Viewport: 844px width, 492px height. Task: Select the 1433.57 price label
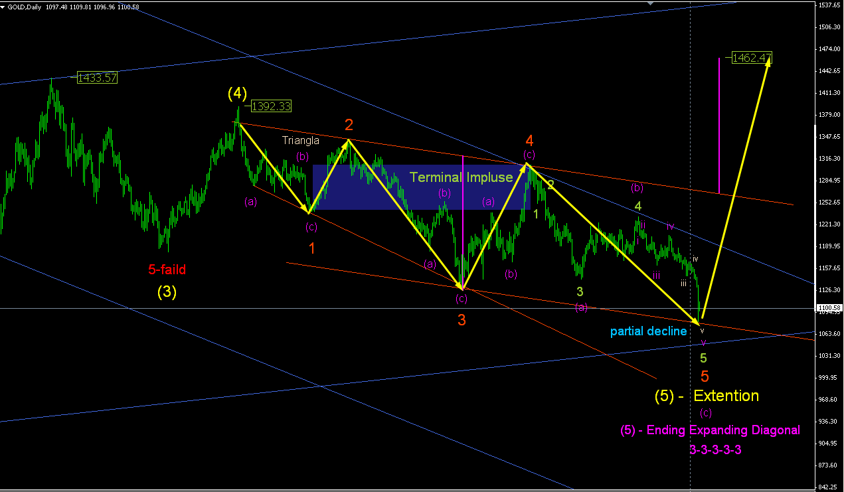[97, 78]
